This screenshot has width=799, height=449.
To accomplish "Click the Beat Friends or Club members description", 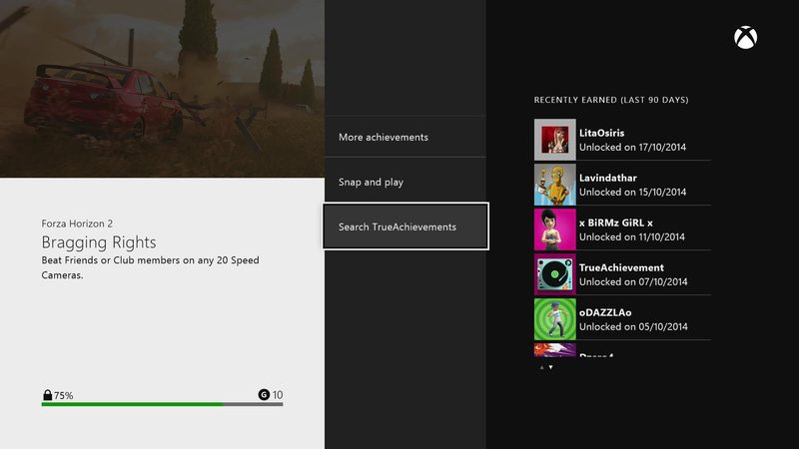I will [x=151, y=267].
